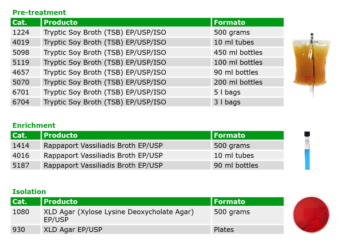Click catalog number 4019 row
Viewport: 344px width, 246px height.
[147, 42]
